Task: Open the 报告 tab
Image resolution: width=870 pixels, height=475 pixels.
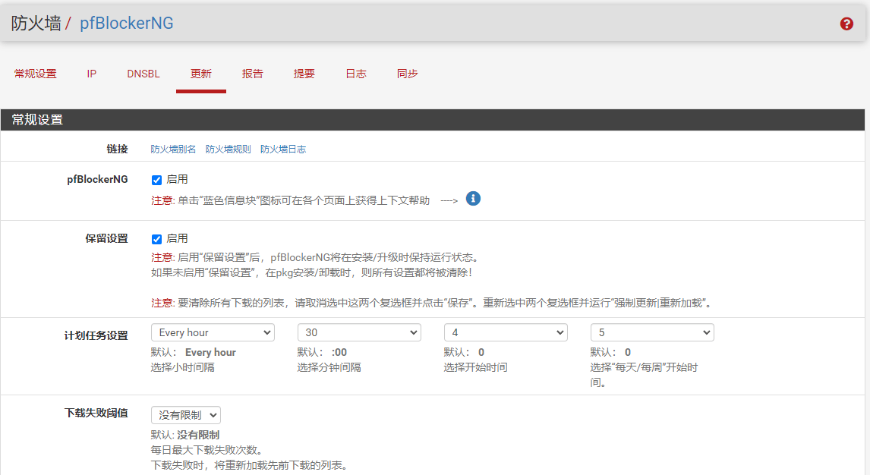Action: tap(253, 74)
